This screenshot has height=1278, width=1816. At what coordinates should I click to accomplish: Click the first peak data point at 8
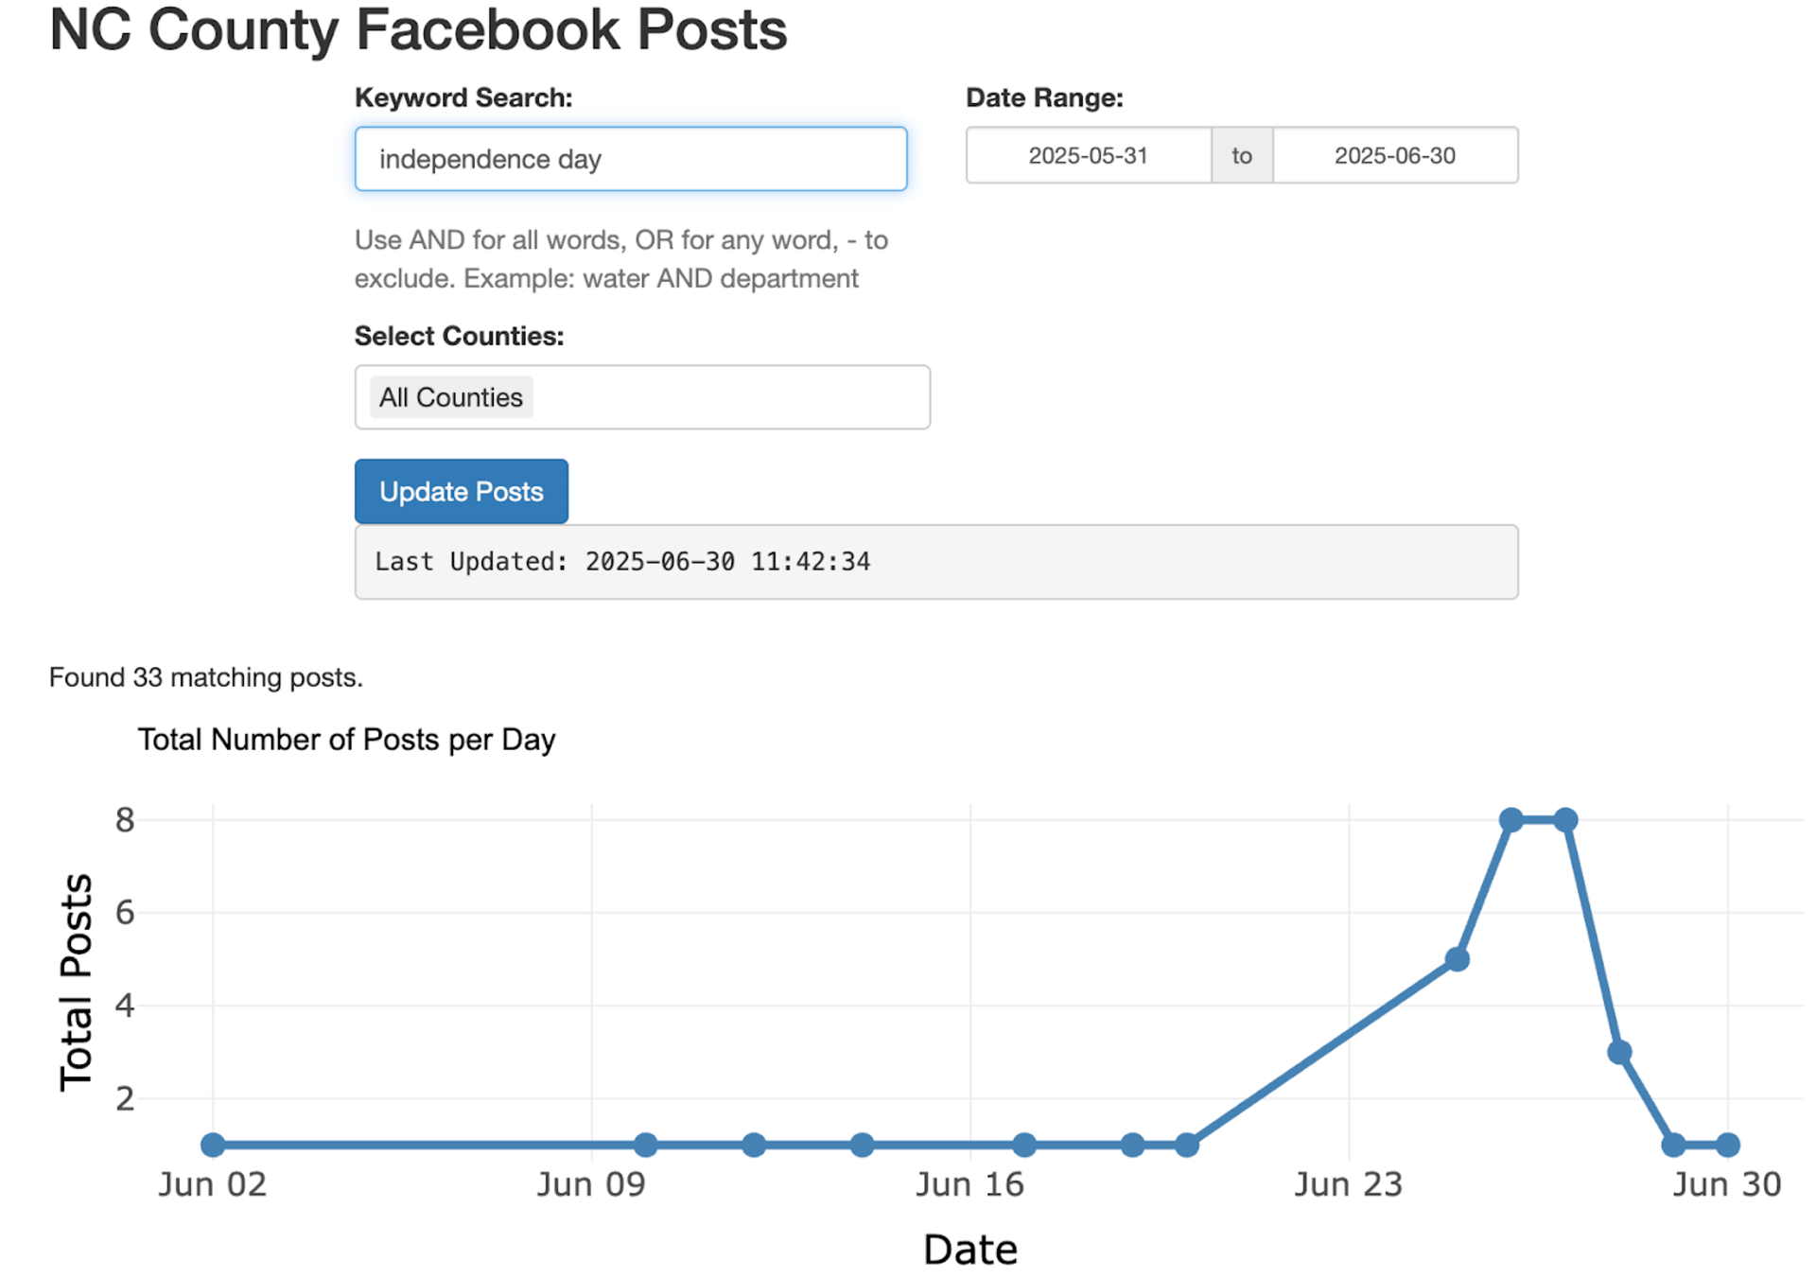(1510, 819)
